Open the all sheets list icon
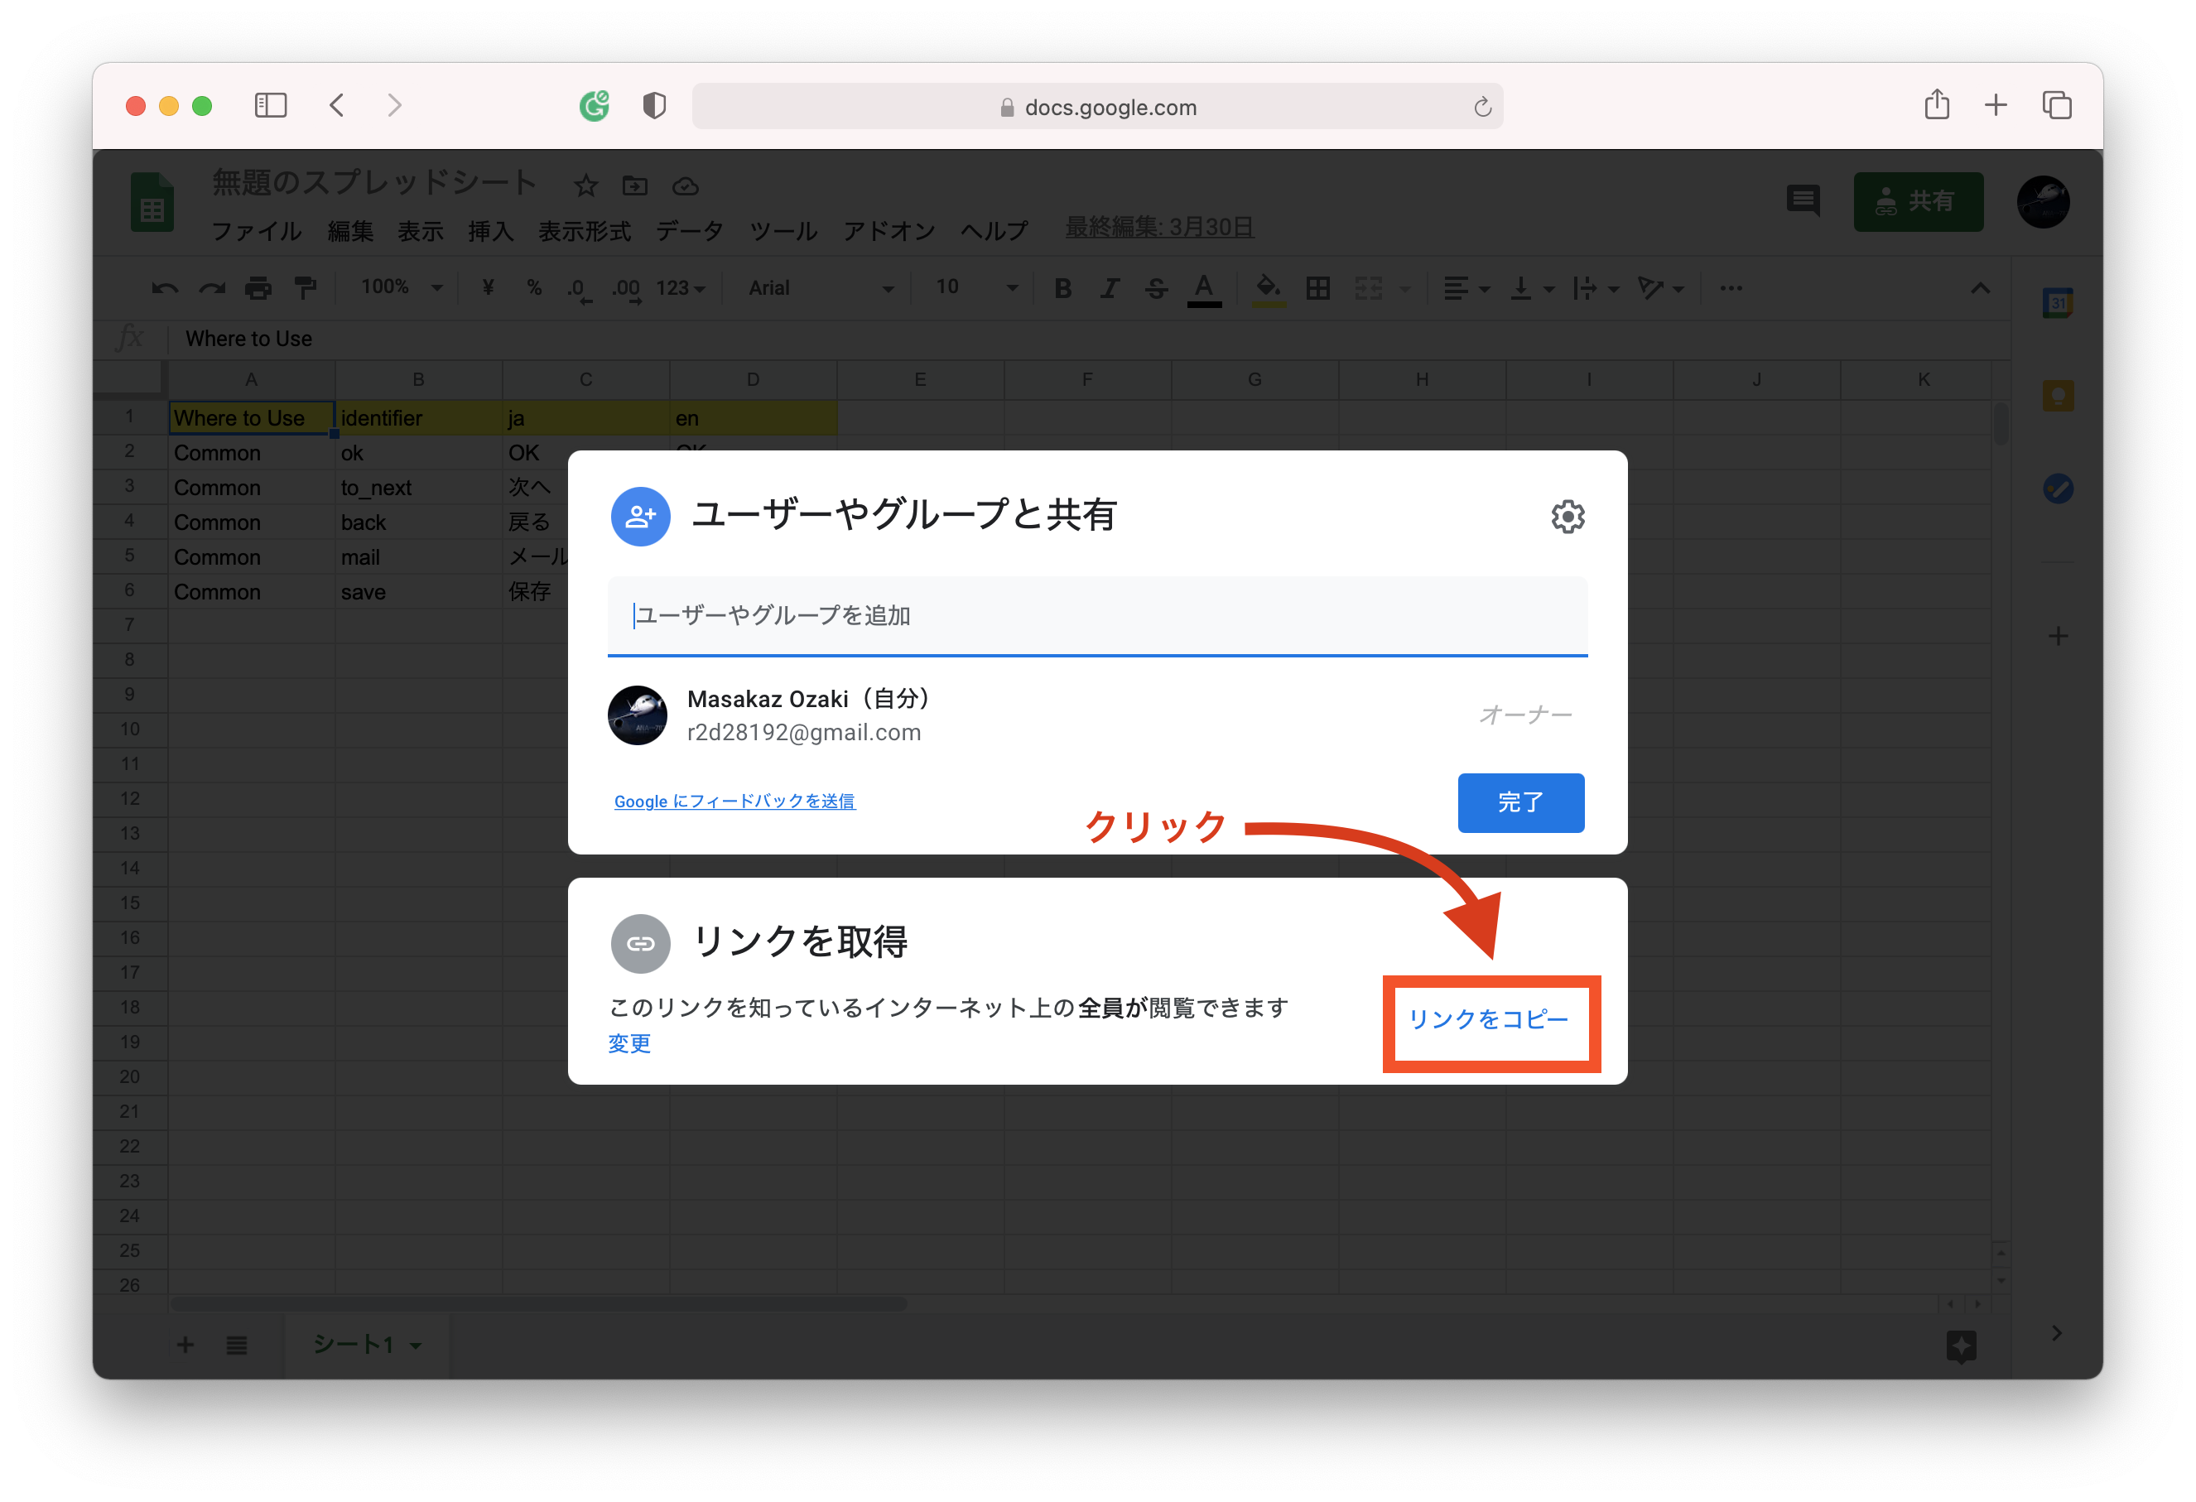This screenshot has height=1502, width=2196. [236, 1344]
